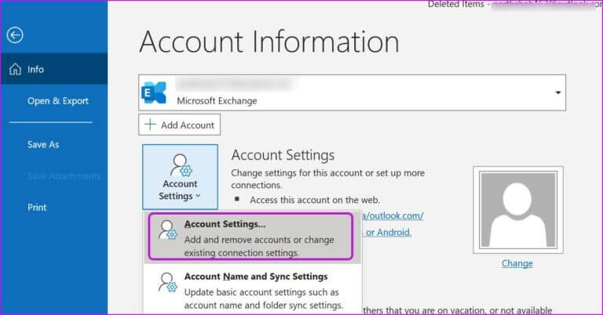Viewport: 603px width, 315px height.
Task: Click the 'Access this account on the web' text
Action: 315,200
